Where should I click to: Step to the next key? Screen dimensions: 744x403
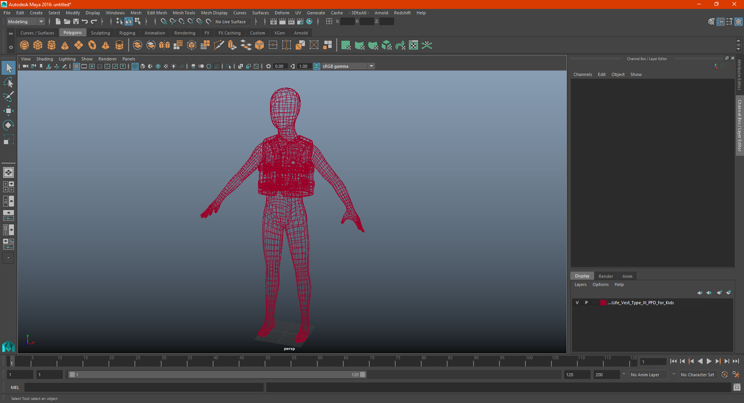(x=718, y=361)
